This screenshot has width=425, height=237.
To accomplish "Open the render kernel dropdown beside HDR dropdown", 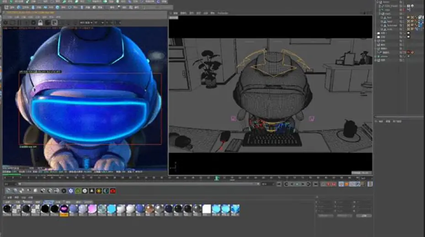I will (x=99, y=23).
